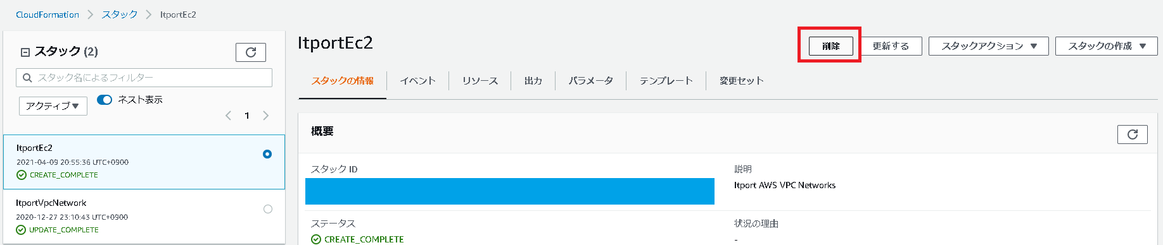Refresh the stack list in the sidebar

pos(251,52)
